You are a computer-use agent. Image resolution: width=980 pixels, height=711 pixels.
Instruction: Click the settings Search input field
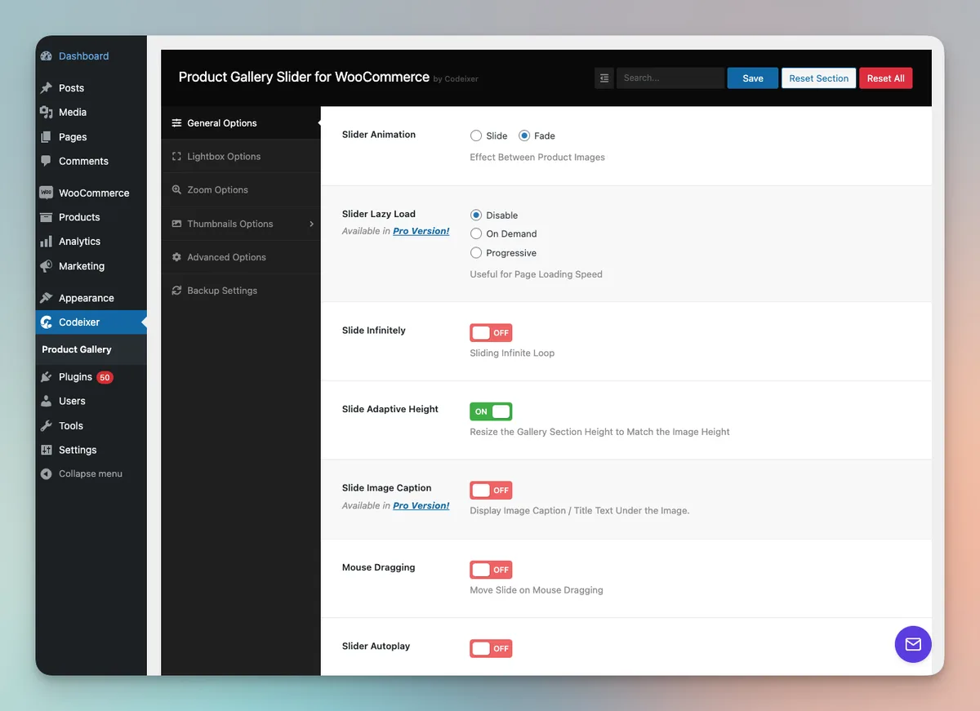[x=670, y=78]
